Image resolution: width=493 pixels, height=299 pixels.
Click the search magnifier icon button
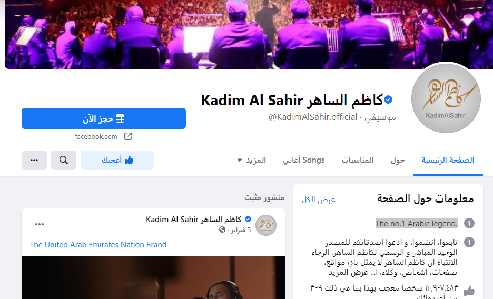point(64,160)
